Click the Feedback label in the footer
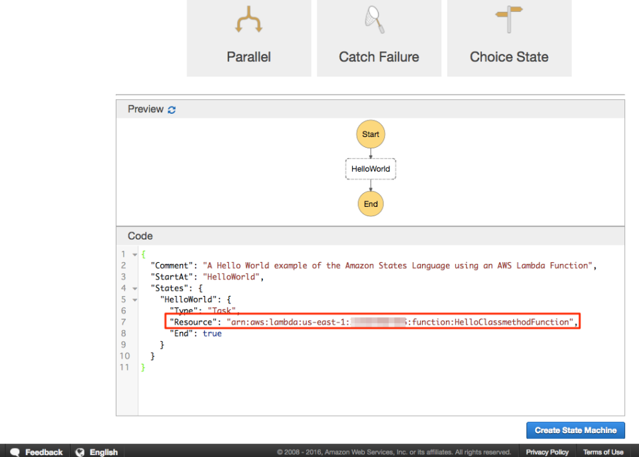This screenshot has width=639, height=457. tap(43, 452)
